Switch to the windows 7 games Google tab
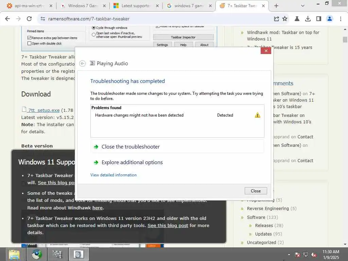Screen dimensions: 348x261 coord(188,6)
